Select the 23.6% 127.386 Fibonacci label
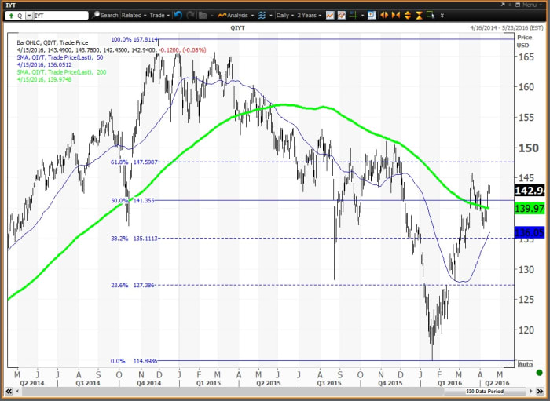This screenshot has height=401, width=550. (133, 286)
